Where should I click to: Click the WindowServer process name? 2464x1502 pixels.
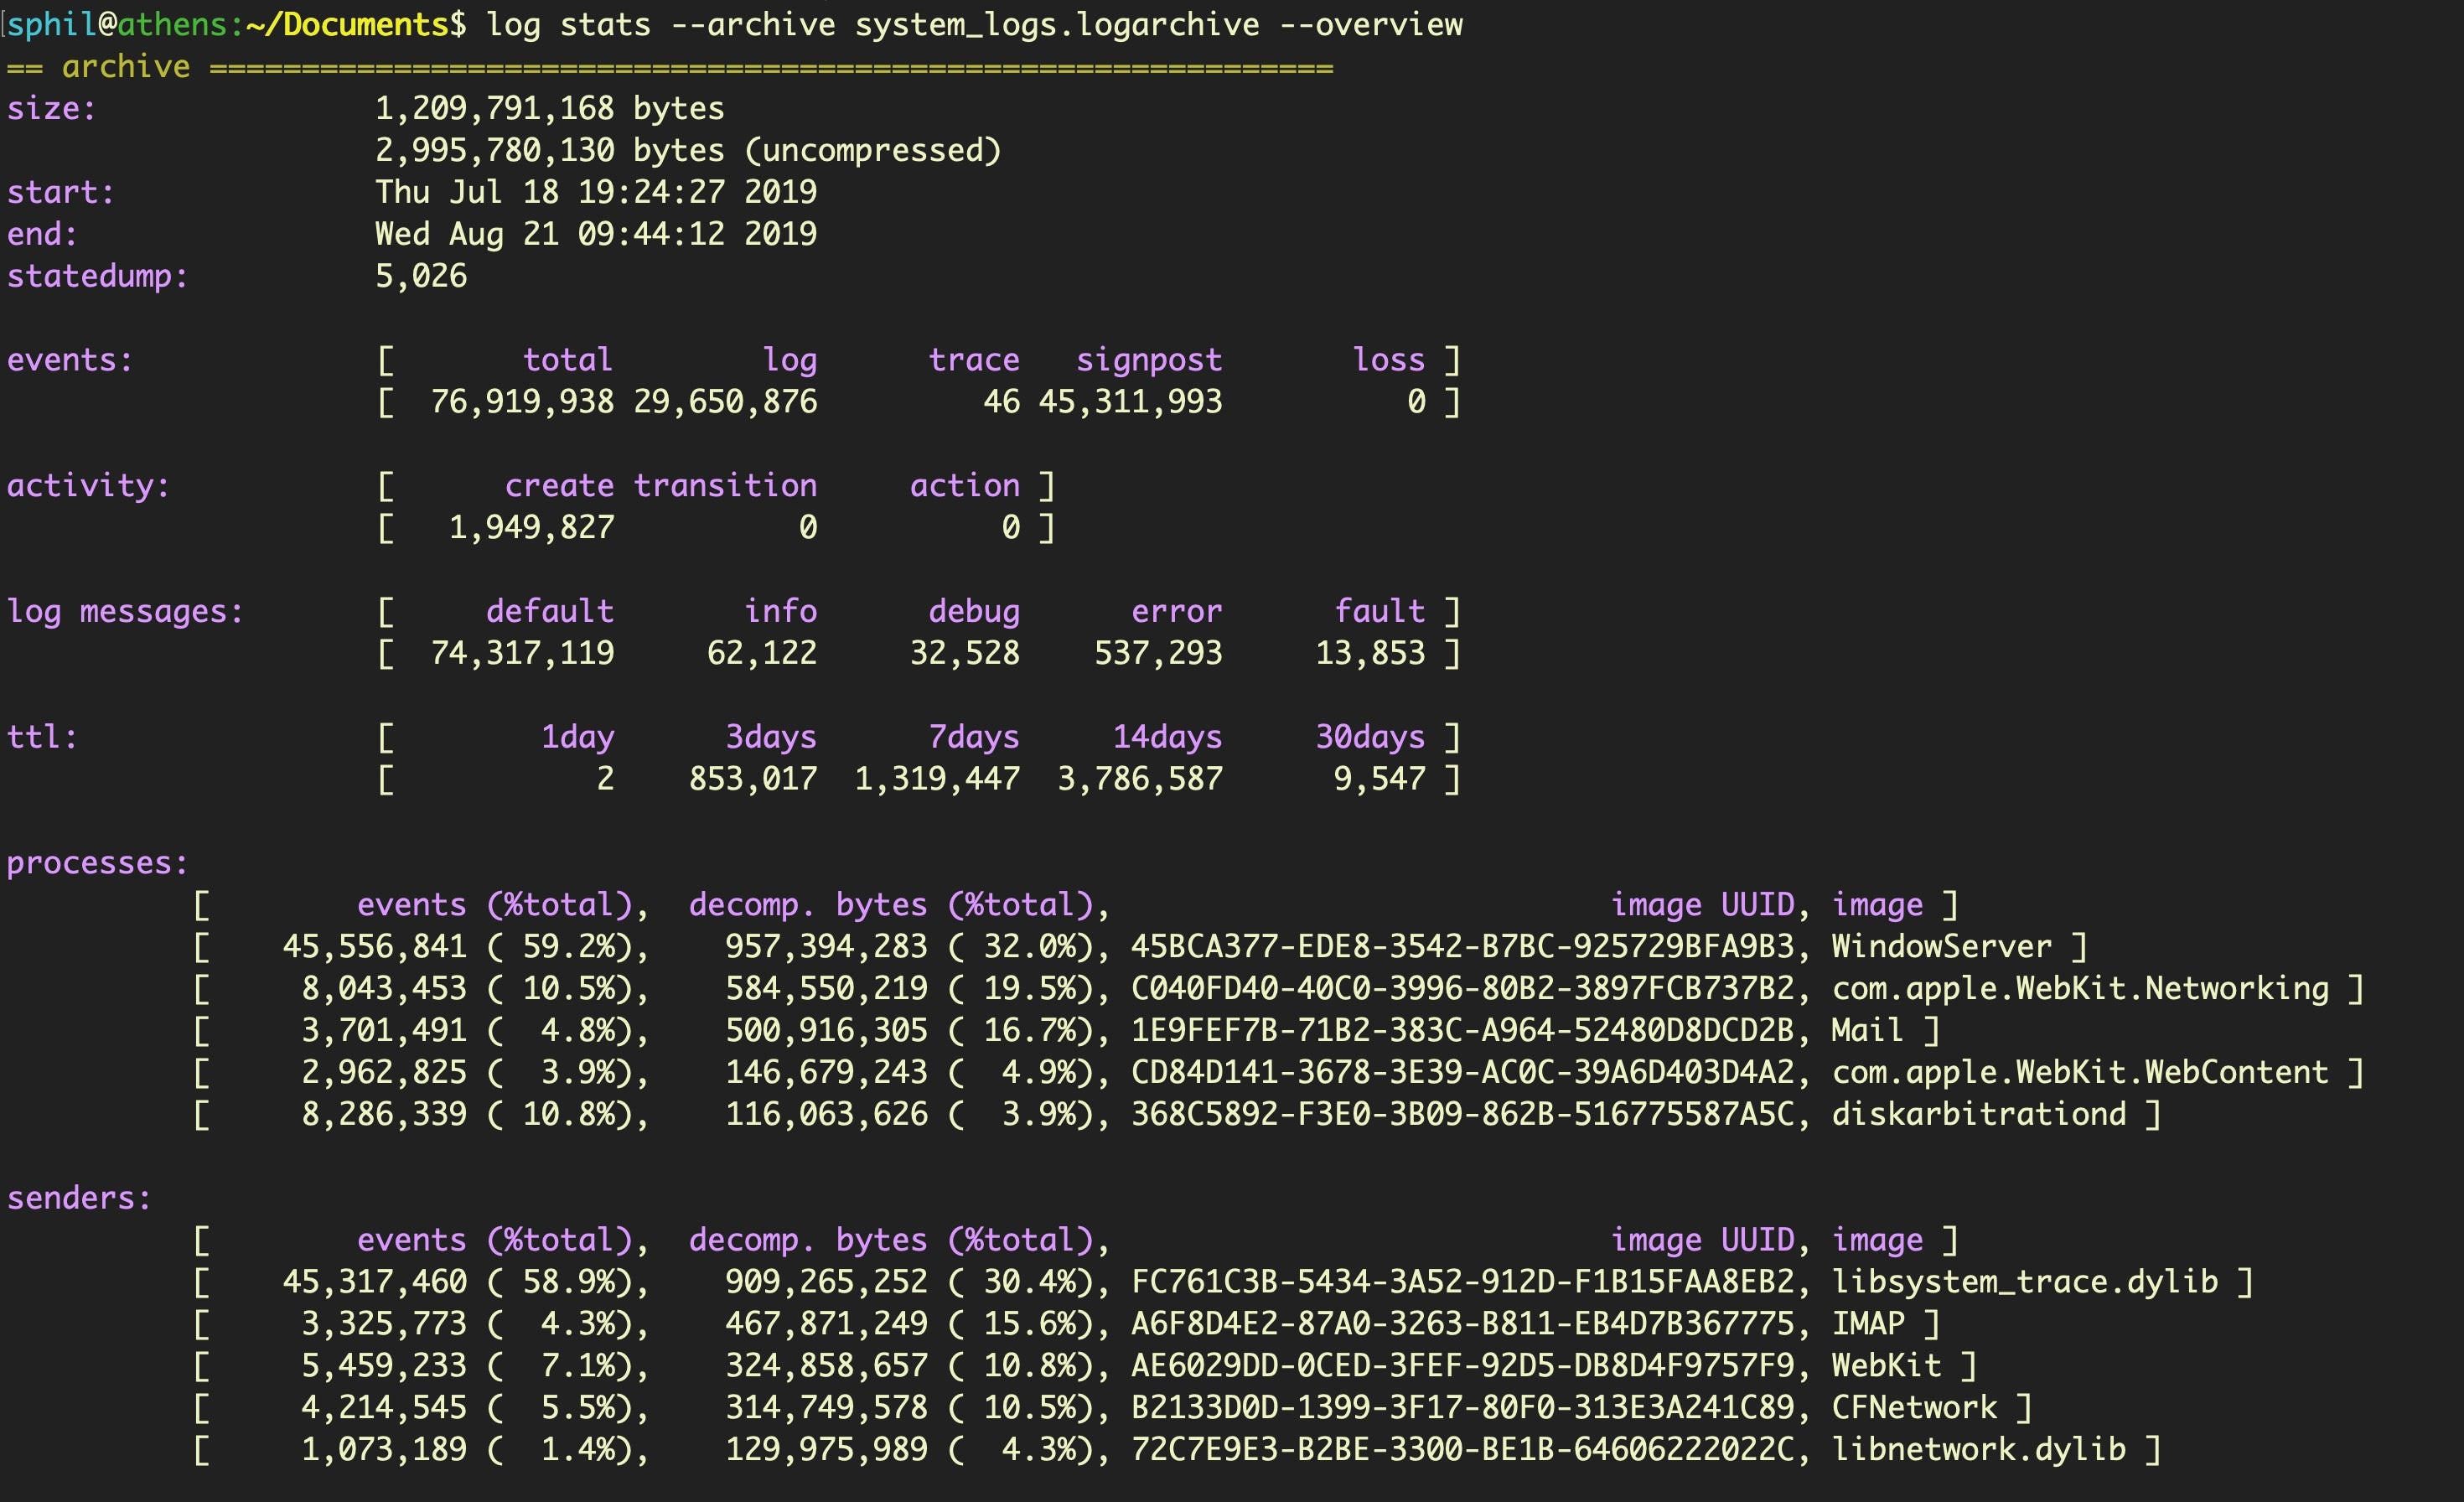click(x=1940, y=946)
